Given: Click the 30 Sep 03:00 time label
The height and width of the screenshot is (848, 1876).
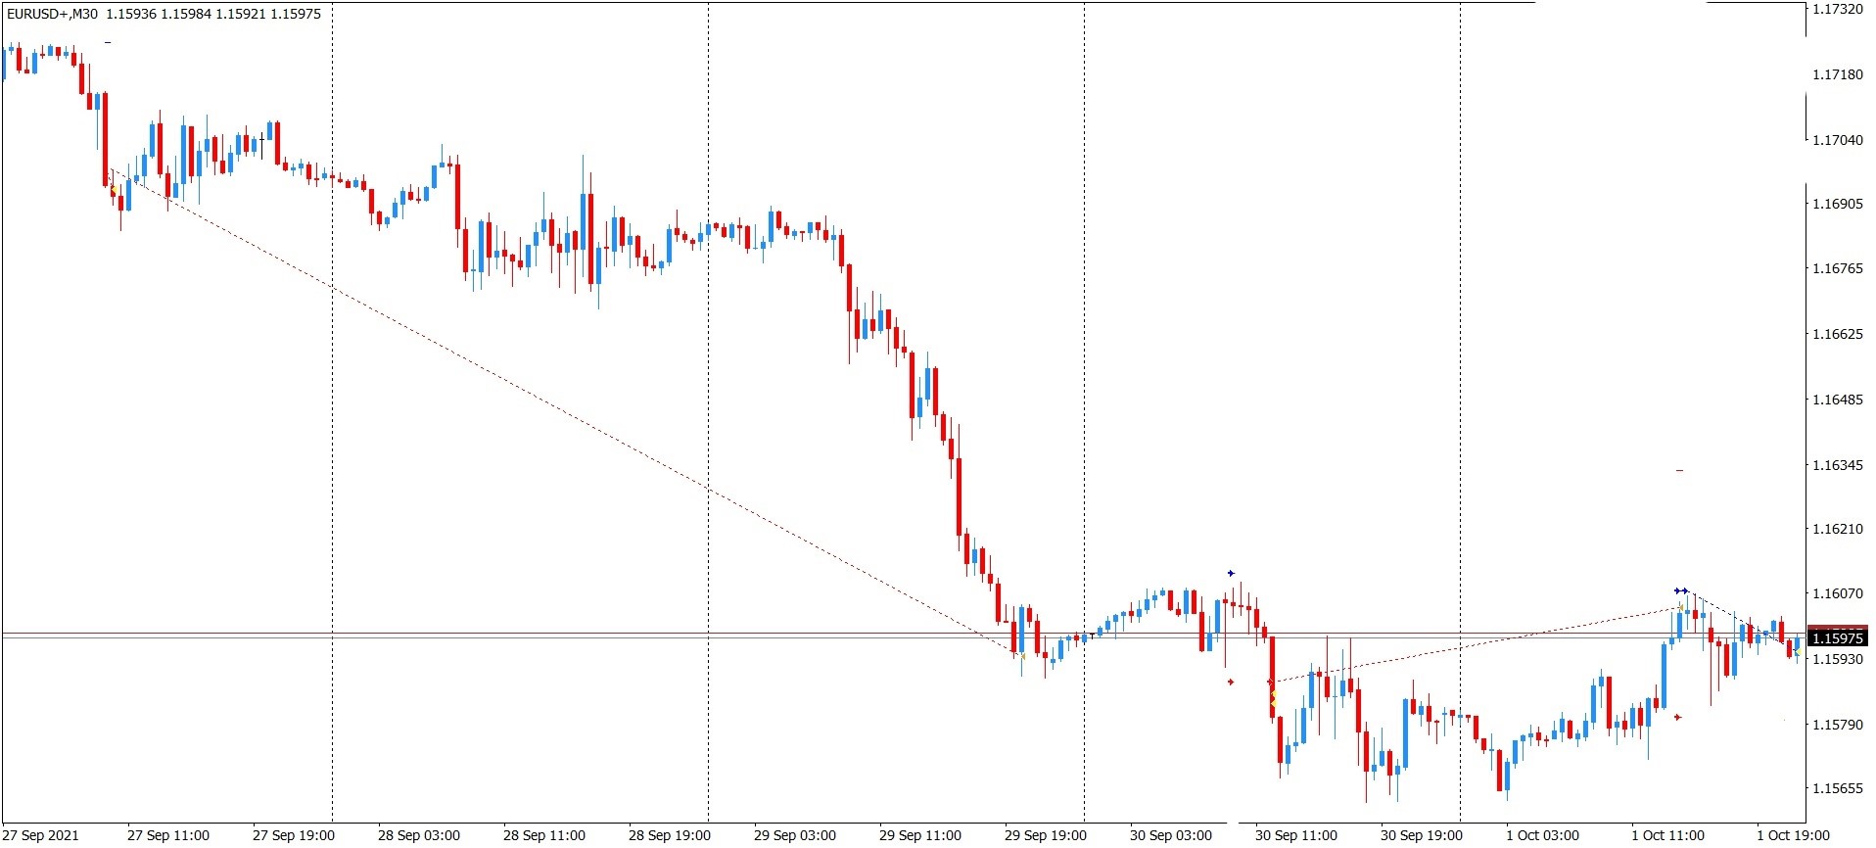Looking at the screenshot, I should 1170,835.
